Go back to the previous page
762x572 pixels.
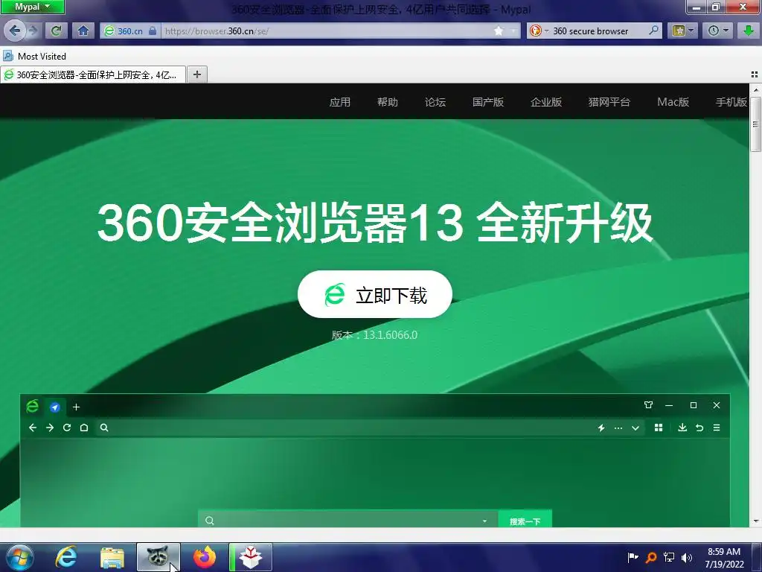15,31
